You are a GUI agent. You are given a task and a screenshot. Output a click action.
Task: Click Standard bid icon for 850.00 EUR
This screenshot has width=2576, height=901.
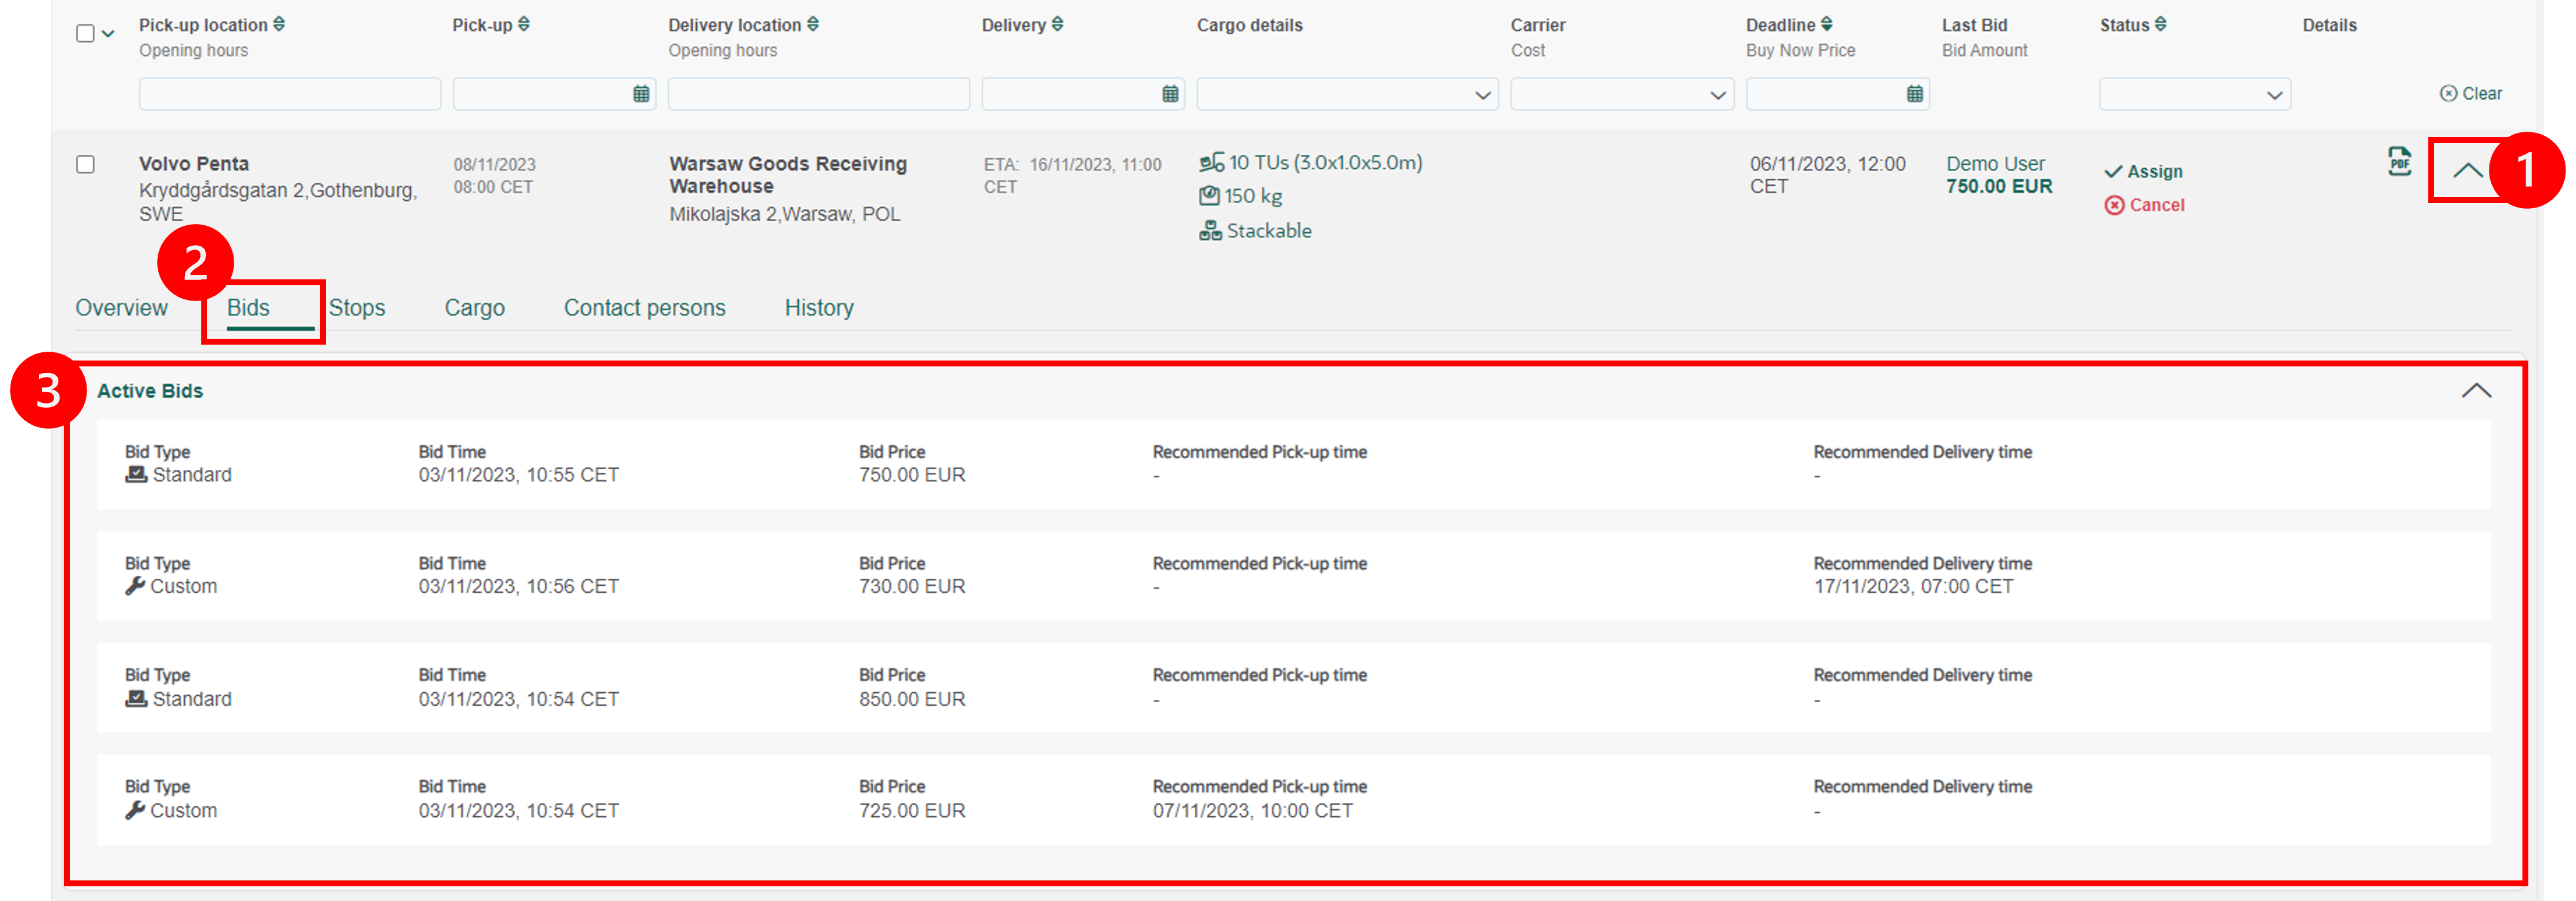click(136, 698)
